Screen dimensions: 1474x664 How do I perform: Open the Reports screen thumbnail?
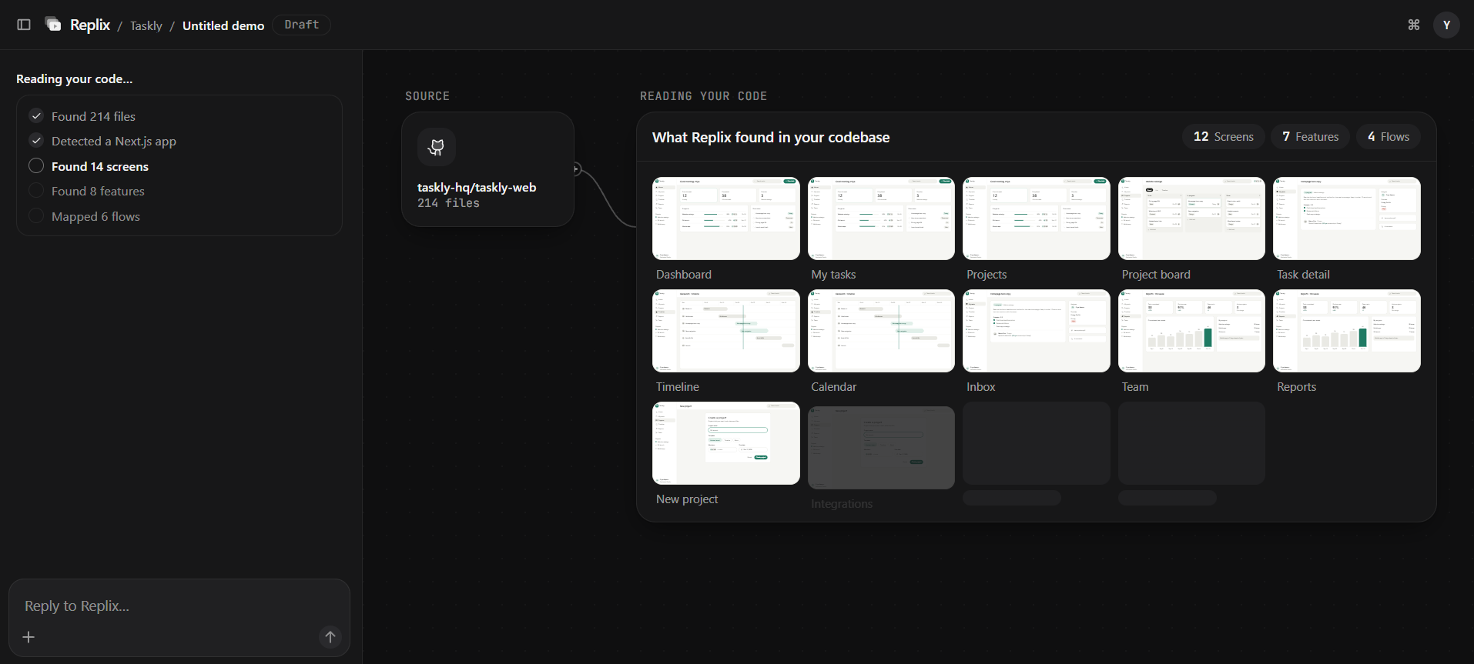tap(1347, 331)
